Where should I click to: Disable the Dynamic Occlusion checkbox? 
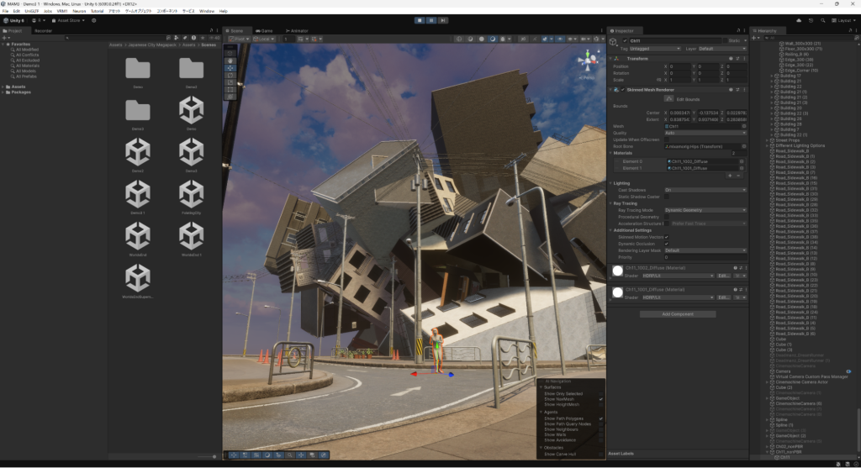(x=666, y=244)
